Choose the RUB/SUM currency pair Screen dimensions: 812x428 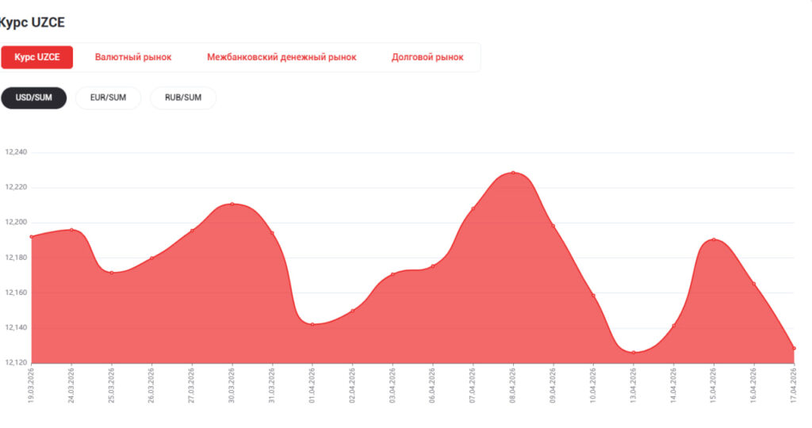pyautogui.click(x=183, y=97)
